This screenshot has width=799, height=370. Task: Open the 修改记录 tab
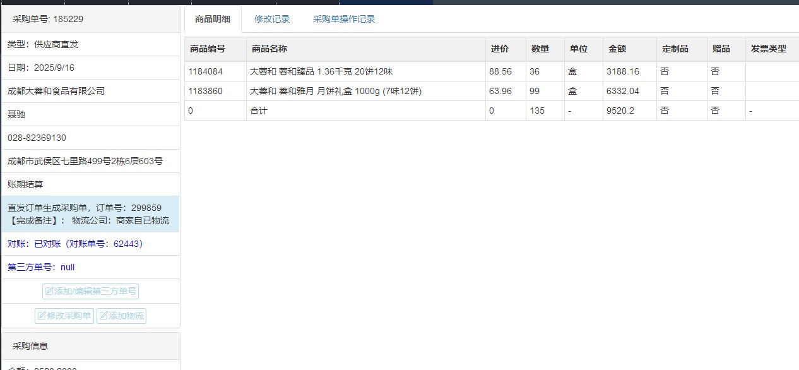click(x=272, y=19)
